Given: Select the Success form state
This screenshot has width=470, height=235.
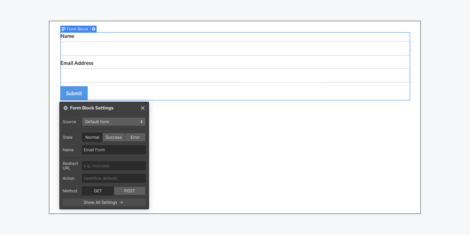Looking at the screenshot, I should click(114, 137).
